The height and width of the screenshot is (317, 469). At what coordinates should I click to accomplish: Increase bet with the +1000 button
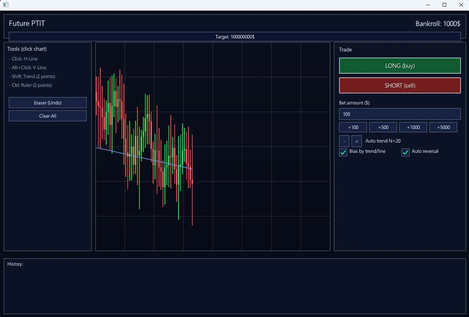tap(413, 127)
